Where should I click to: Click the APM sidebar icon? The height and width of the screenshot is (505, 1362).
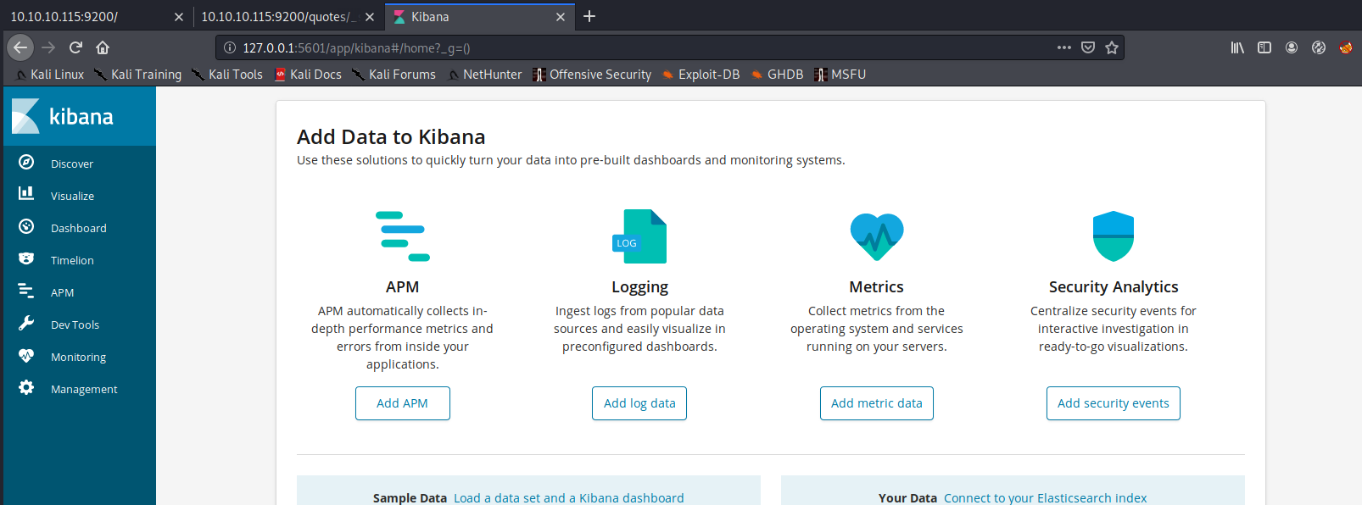click(x=26, y=291)
